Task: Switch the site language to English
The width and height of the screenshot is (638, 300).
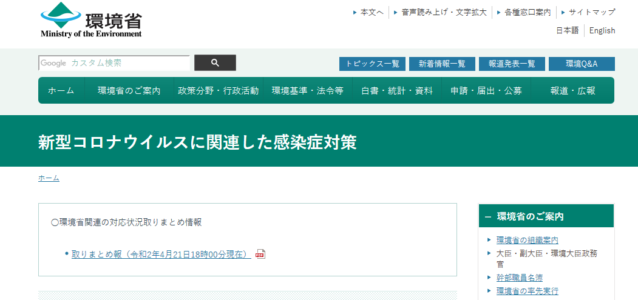Action: coord(602,30)
